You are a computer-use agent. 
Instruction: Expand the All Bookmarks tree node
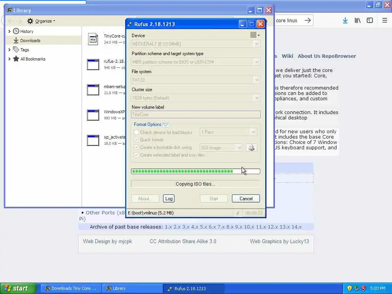[9, 59]
